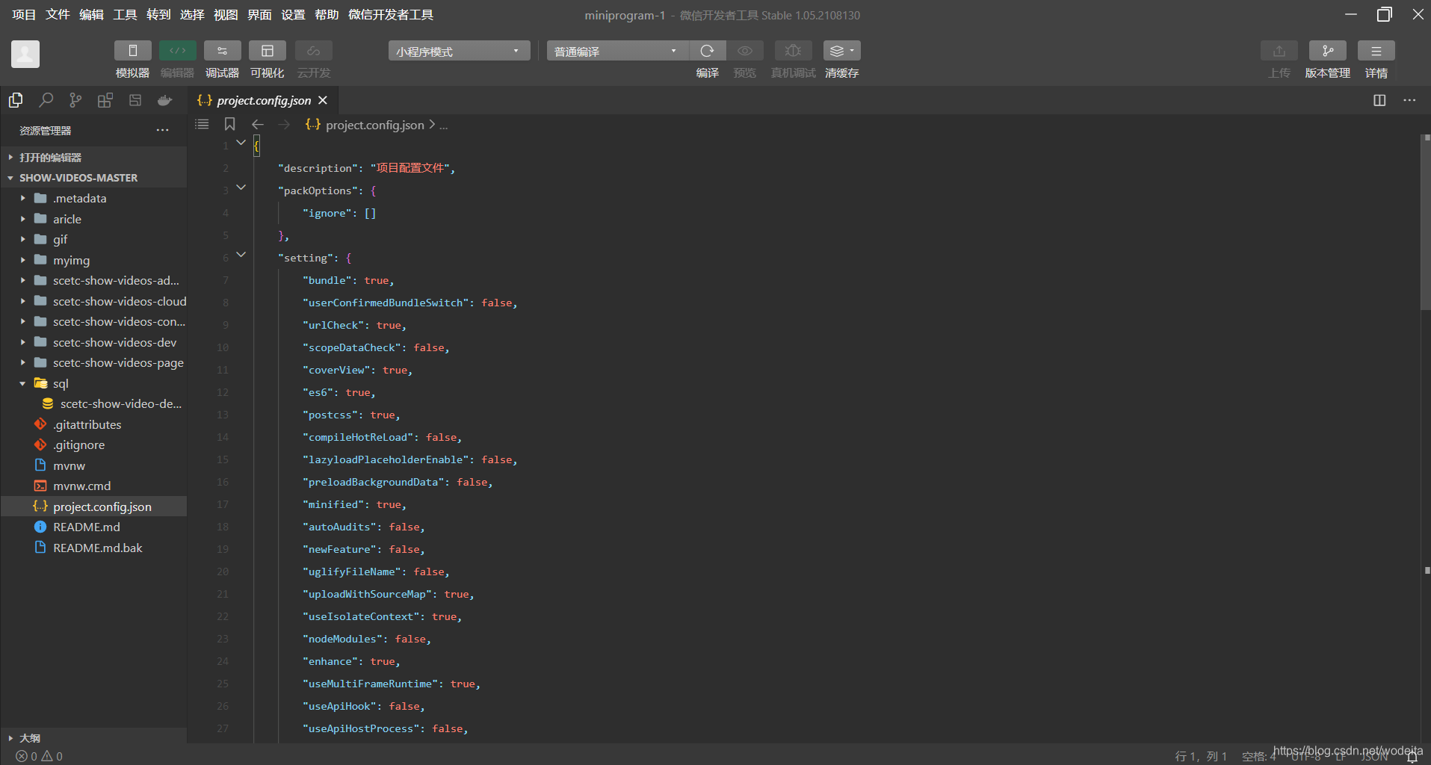The image size is (1431, 765).
Task: Open the Explorer files icon in sidebar
Action: click(16, 100)
